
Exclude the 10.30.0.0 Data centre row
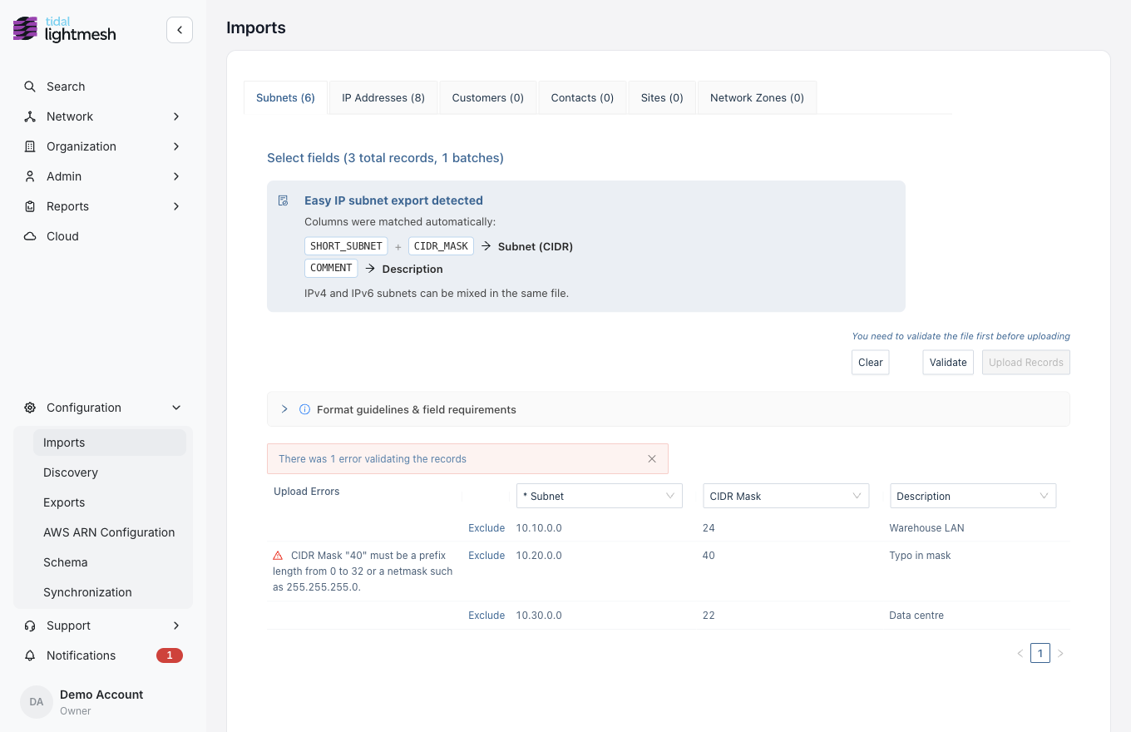[486, 616]
